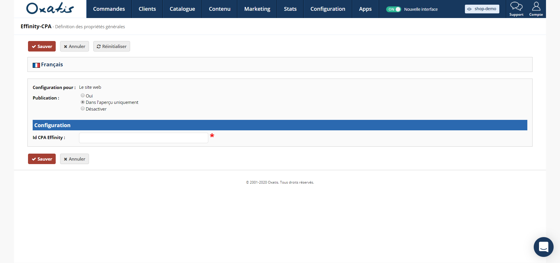The width and height of the screenshot is (560, 263).
Task: Toggle the Nouvelle interface ON switch
Action: (x=393, y=9)
